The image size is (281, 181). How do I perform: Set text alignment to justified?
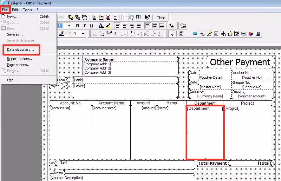tap(139, 26)
